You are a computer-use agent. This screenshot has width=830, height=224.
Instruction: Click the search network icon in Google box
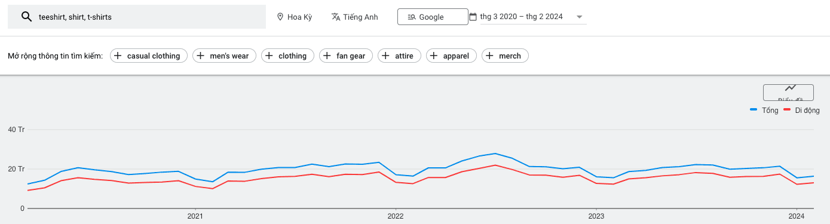pyautogui.click(x=411, y=17)
